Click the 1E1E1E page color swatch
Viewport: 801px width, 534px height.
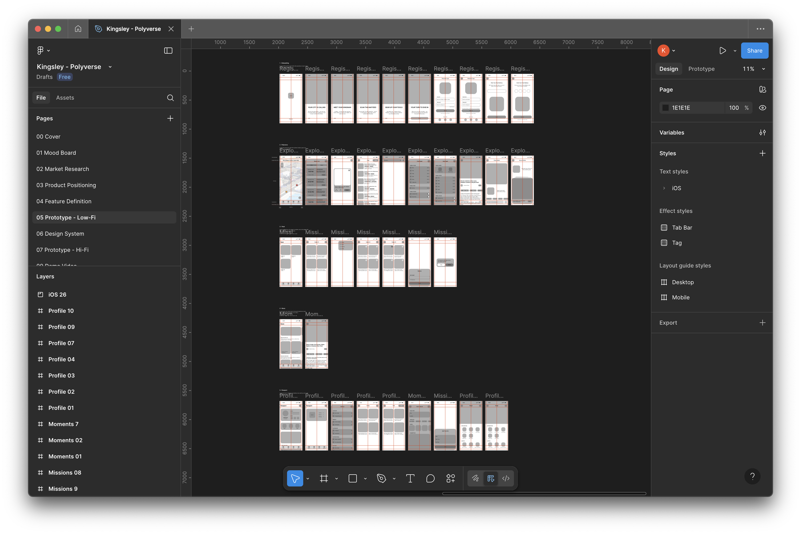(666, 108)
